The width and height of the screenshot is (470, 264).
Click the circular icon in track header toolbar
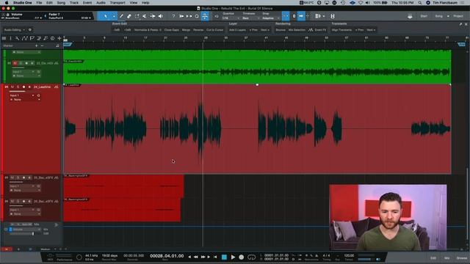click(x=52, y=38)
